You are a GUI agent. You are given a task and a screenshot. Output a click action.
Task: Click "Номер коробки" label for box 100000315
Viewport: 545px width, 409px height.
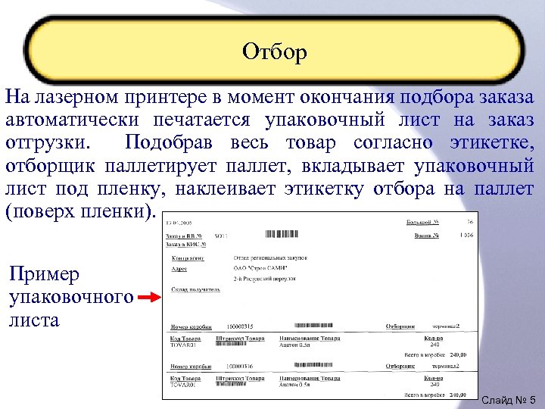(191, 327)
